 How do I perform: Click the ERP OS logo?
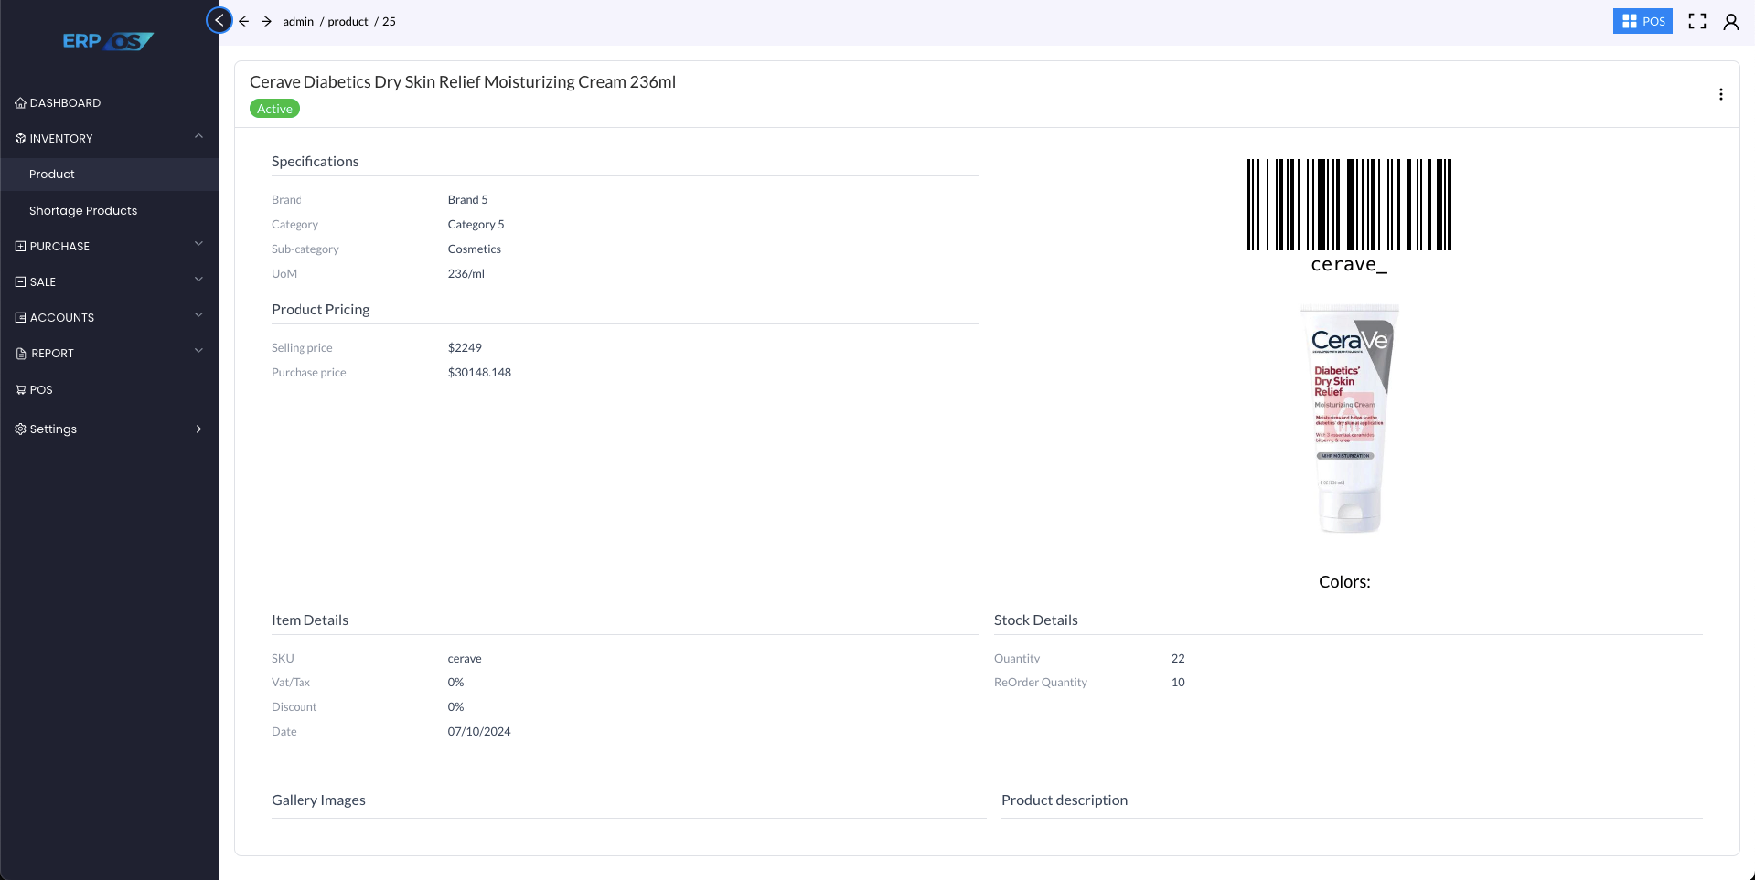[108, 41]
